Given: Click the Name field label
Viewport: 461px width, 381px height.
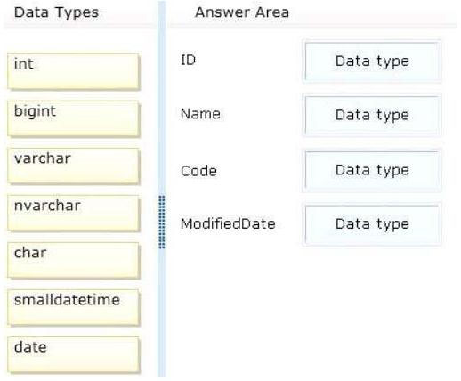Looking at the screenshot, I should tap(200, 114).
